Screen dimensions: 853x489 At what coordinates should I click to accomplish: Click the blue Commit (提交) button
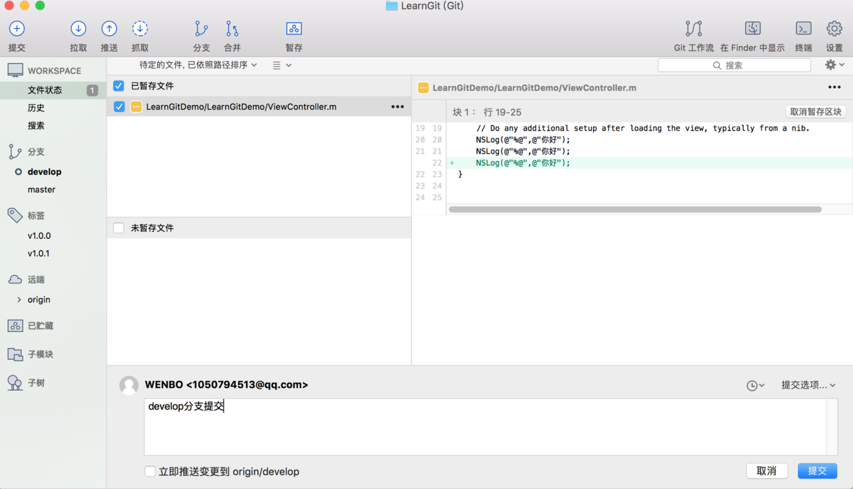tap(817, 471)
